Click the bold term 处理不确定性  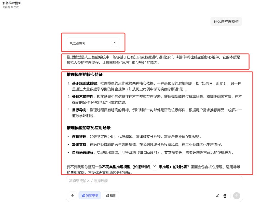point(82,97)
